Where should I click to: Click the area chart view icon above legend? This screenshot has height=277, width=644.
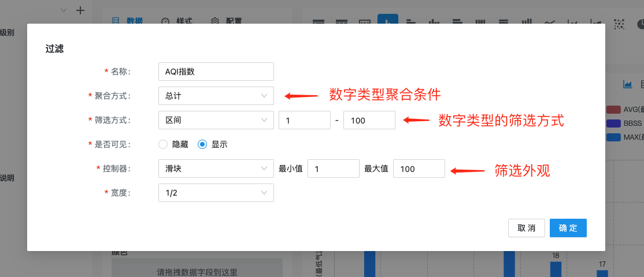point(627,84)
